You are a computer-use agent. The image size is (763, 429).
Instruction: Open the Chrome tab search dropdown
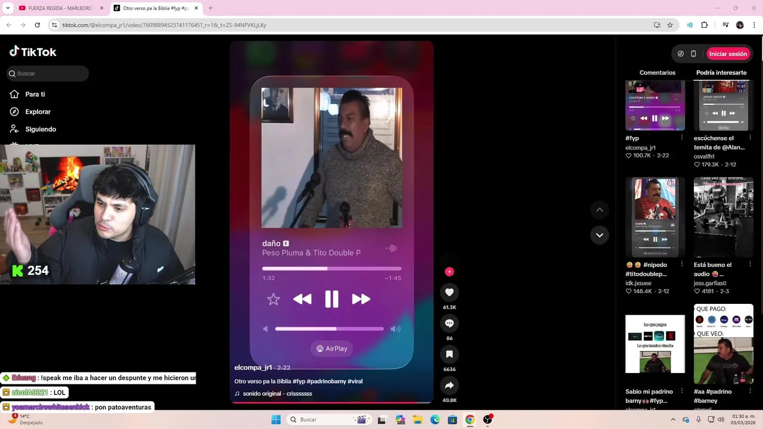pos(8,8)
